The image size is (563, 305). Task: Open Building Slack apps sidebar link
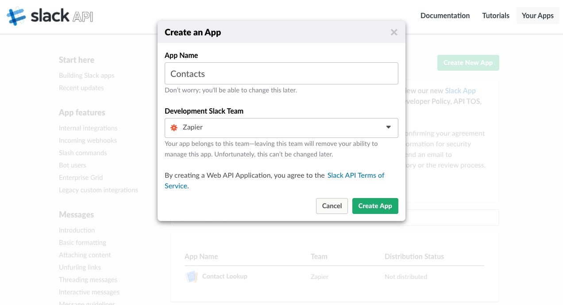tap(86, 76)
